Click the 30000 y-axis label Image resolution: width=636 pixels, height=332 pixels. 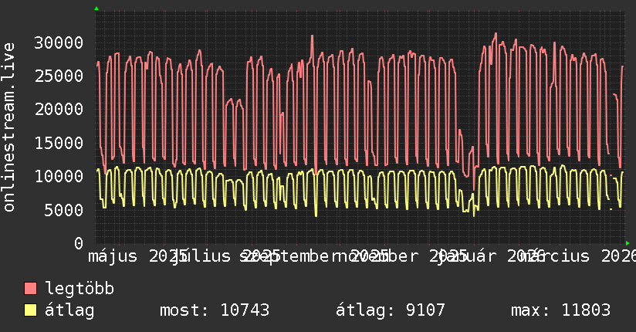(59, 42)
